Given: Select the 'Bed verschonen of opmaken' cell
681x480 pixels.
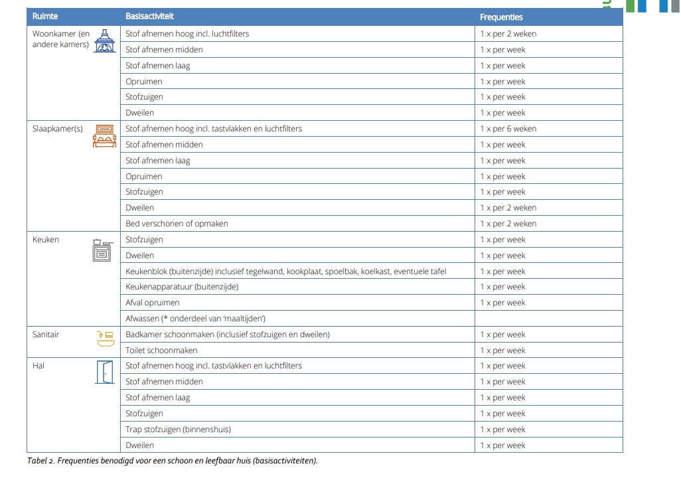Looking at the screenshot, I should tap(177, 224).
